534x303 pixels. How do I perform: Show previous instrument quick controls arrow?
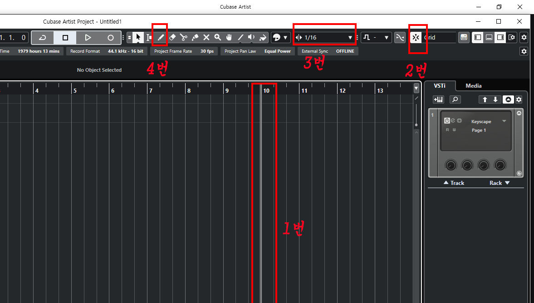(485, 99)
